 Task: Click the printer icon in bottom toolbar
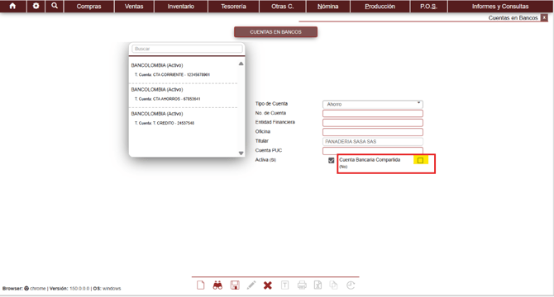(x=302, y=285)
